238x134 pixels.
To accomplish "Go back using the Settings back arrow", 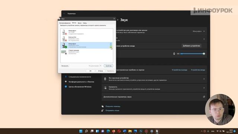I will point(64,13).
